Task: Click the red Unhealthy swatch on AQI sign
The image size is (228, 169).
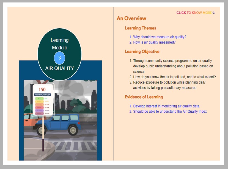Action: pyautogui.click(x=39, y=107)
